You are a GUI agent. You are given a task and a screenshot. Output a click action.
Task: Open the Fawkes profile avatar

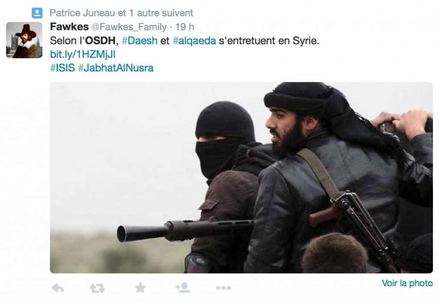24,40
